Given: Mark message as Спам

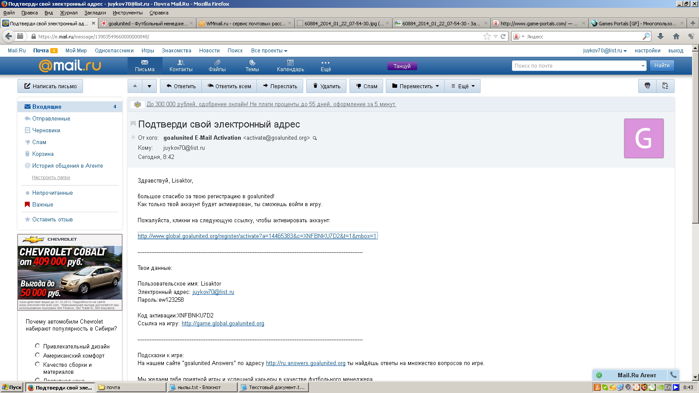Looking at the screenshot, I should tap(367, 86).
